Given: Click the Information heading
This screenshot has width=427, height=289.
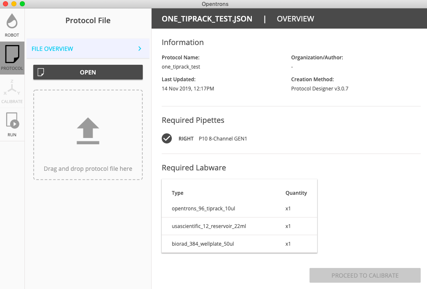Looking at the screenshot, I should point(183,42).
